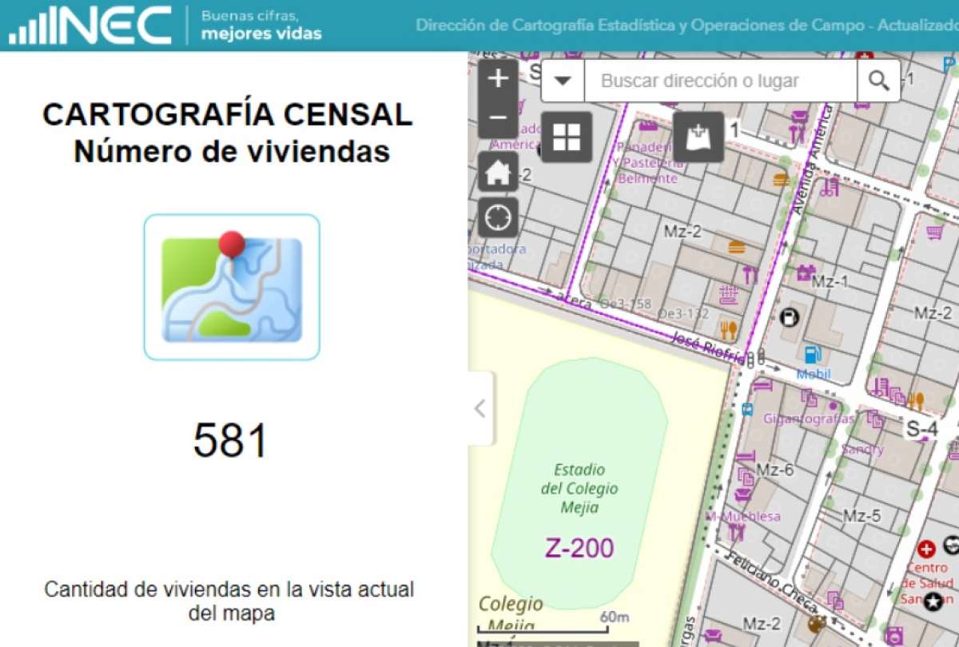
Task: Toggle the locate widget to track position
Action: (x=496, y=216)
